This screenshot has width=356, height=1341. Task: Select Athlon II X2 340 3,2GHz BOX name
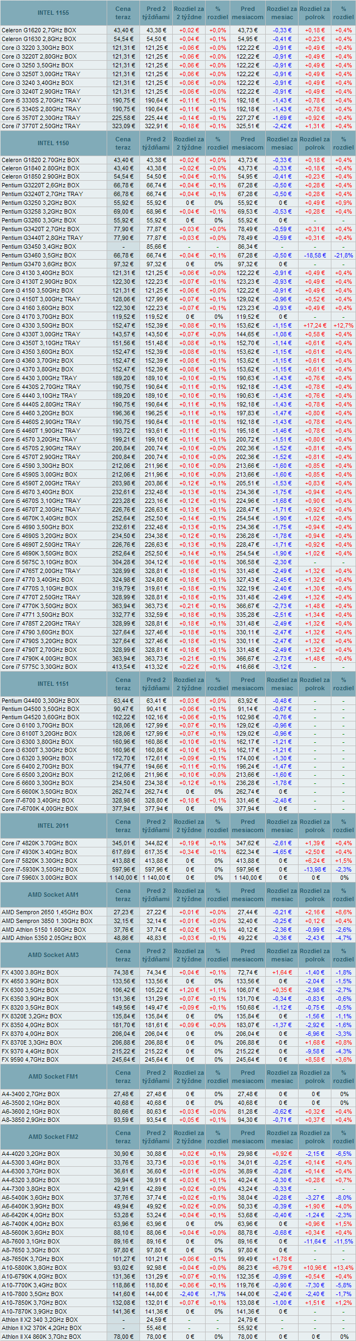click(x=39, y=1320)
